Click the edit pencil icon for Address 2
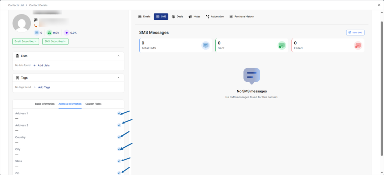This screenshot has height=175, width=384. (119, 125)
